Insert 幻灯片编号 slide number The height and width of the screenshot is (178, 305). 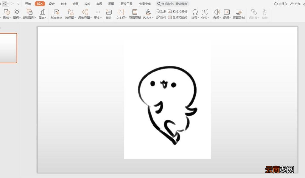click(x=178, y=12)
